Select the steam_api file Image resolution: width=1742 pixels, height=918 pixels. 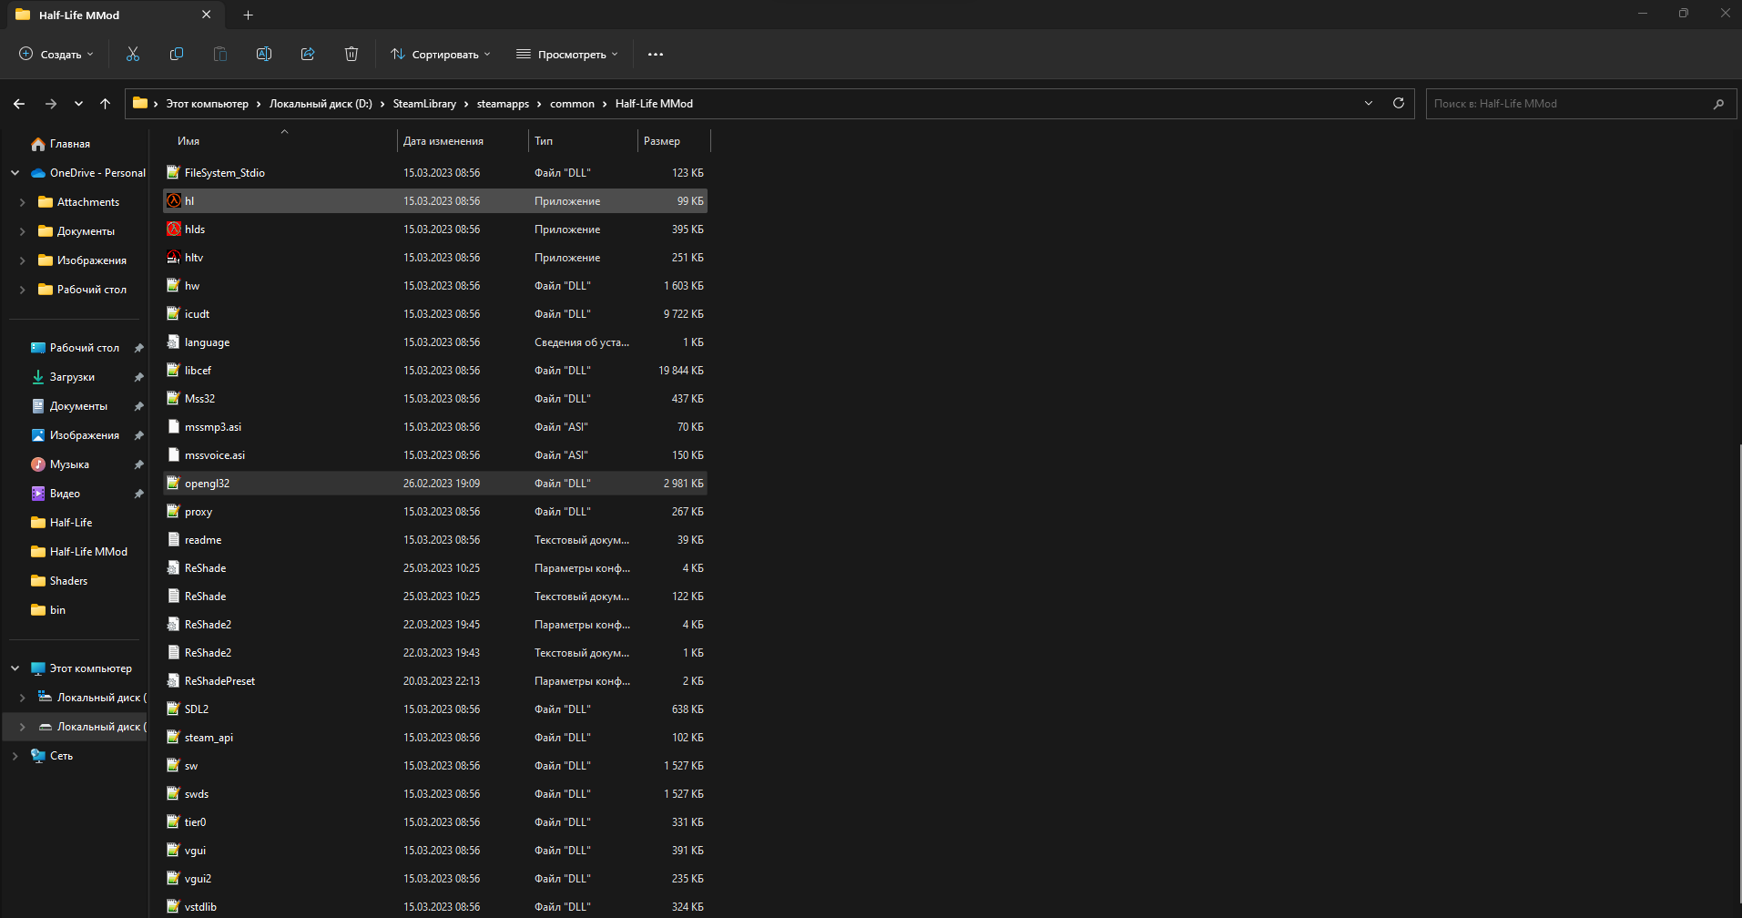(435, 737)
